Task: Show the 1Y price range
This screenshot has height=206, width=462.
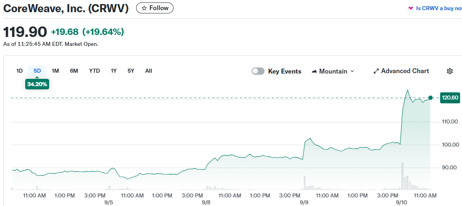Action: pos(114,71)
